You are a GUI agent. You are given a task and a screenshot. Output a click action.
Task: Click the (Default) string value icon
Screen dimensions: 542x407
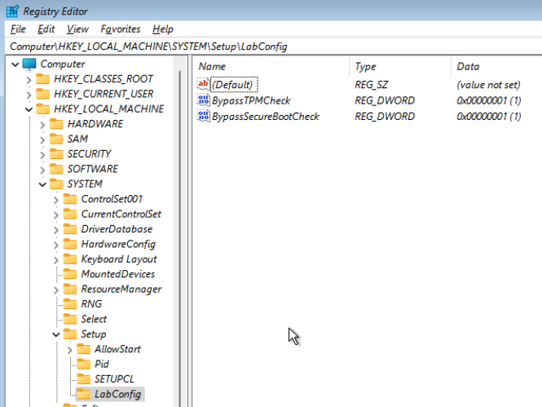(x=204, y=85)
